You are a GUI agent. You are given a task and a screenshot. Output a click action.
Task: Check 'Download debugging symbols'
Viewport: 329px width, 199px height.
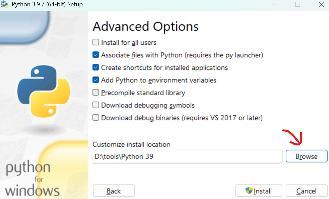pos(96,105)
